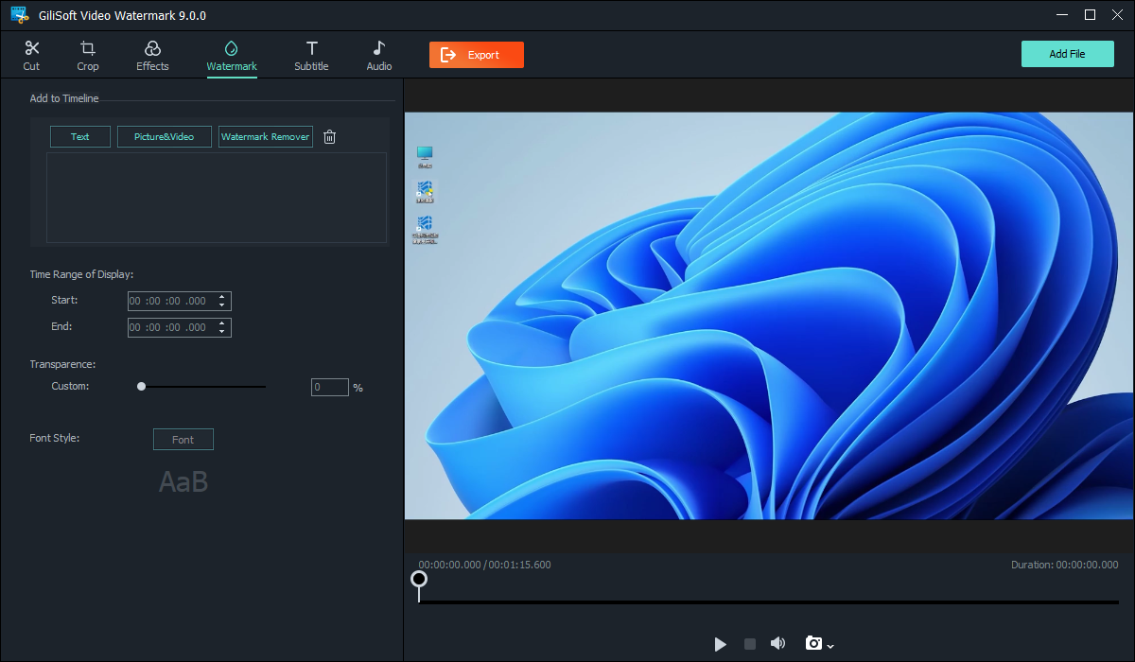The image size is (1135, 662).
Task: Take a snapshot with camera icon
Action: point(813,643)
